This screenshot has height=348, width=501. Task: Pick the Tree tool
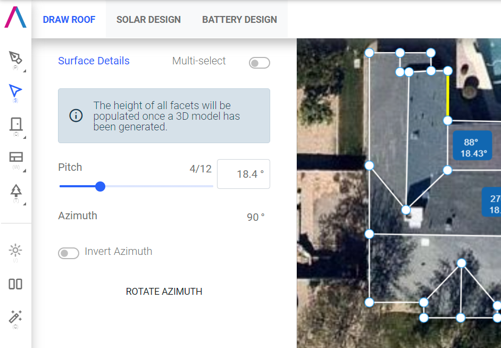tap(15, 190)
